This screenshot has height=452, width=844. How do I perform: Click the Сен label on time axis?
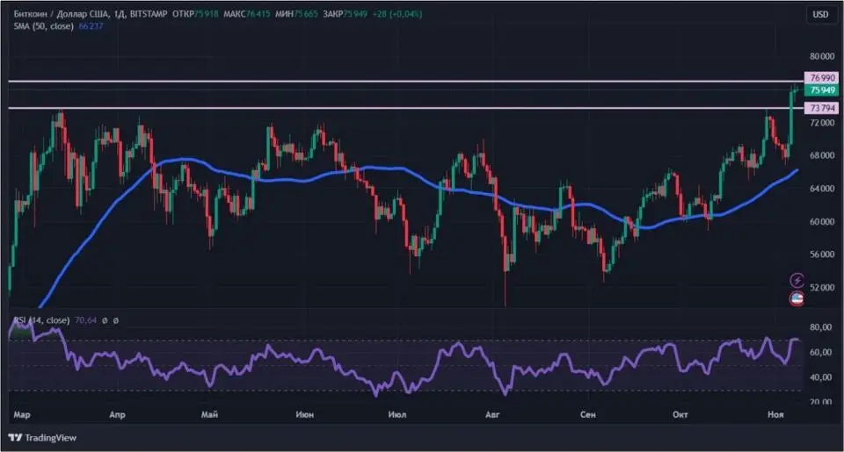587,412
